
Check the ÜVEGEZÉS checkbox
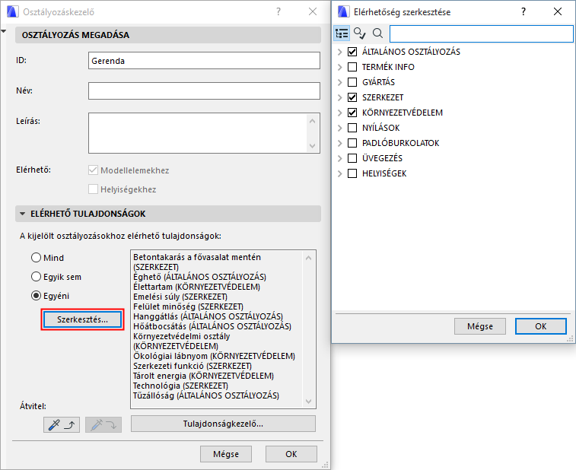[x=352, y=158]
